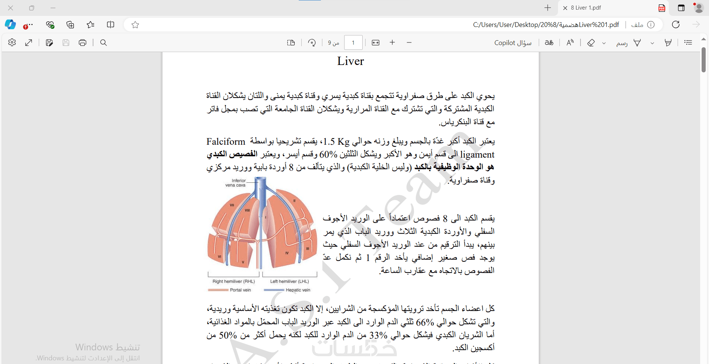
Task: Open Find in PDF search
Action: click(103, 42)
